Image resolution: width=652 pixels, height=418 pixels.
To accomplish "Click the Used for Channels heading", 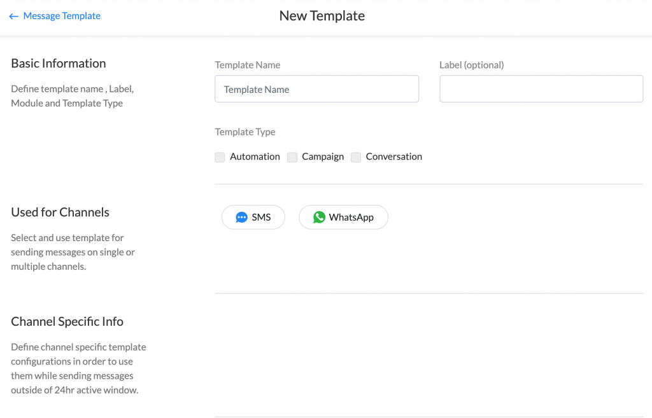I will (x=60, y=212).
